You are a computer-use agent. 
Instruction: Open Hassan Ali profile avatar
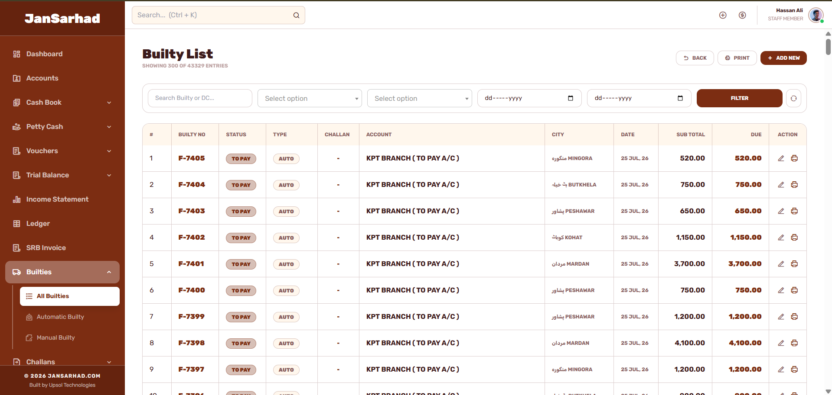[x=816, y=15]
